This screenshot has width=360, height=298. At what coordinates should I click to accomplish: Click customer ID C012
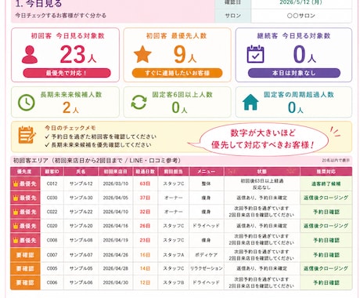[x=52, y=184]
